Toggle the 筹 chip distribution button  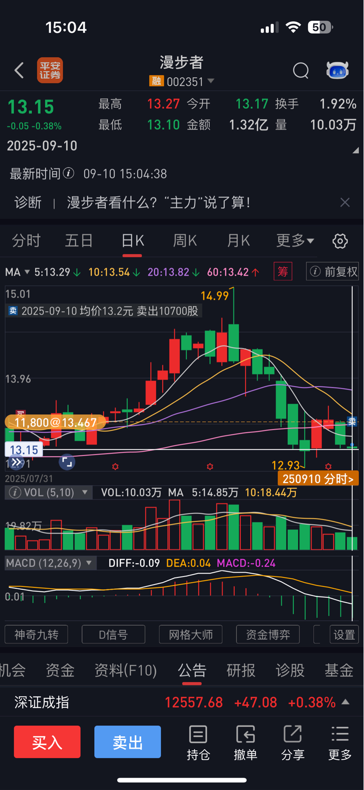coord(283,271)
